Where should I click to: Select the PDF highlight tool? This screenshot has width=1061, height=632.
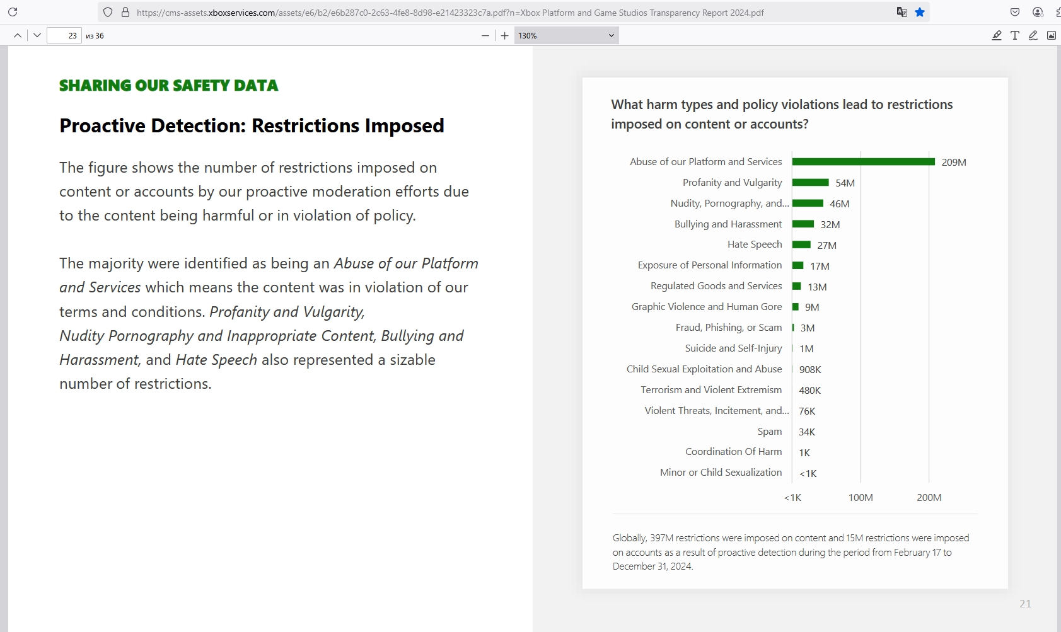click(x=997, y=35)
